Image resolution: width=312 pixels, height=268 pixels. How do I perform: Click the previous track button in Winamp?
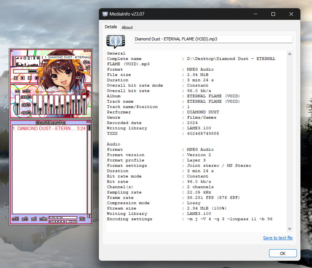16,78
